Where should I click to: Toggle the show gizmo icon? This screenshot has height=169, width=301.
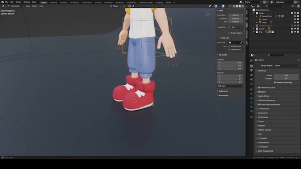pyautogui.click(x=216, y=6)
